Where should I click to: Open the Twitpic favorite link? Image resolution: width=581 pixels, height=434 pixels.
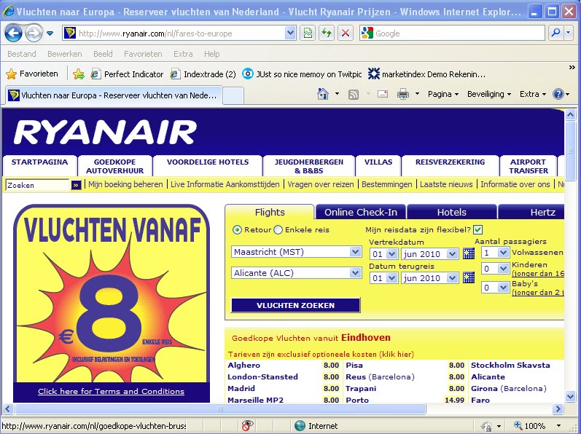302,74
